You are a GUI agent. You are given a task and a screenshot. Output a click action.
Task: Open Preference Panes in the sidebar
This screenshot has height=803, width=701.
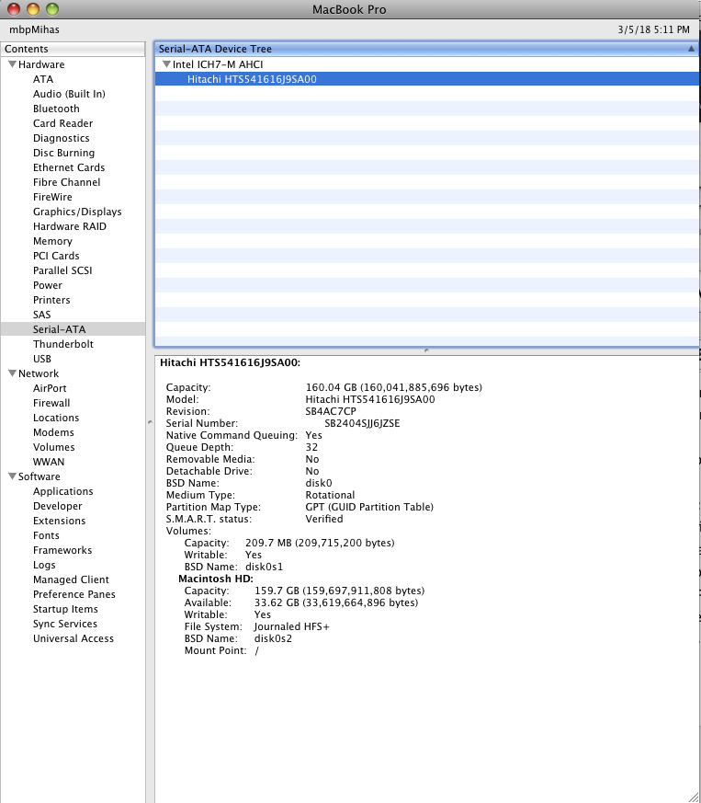click(x=74, y=594)
